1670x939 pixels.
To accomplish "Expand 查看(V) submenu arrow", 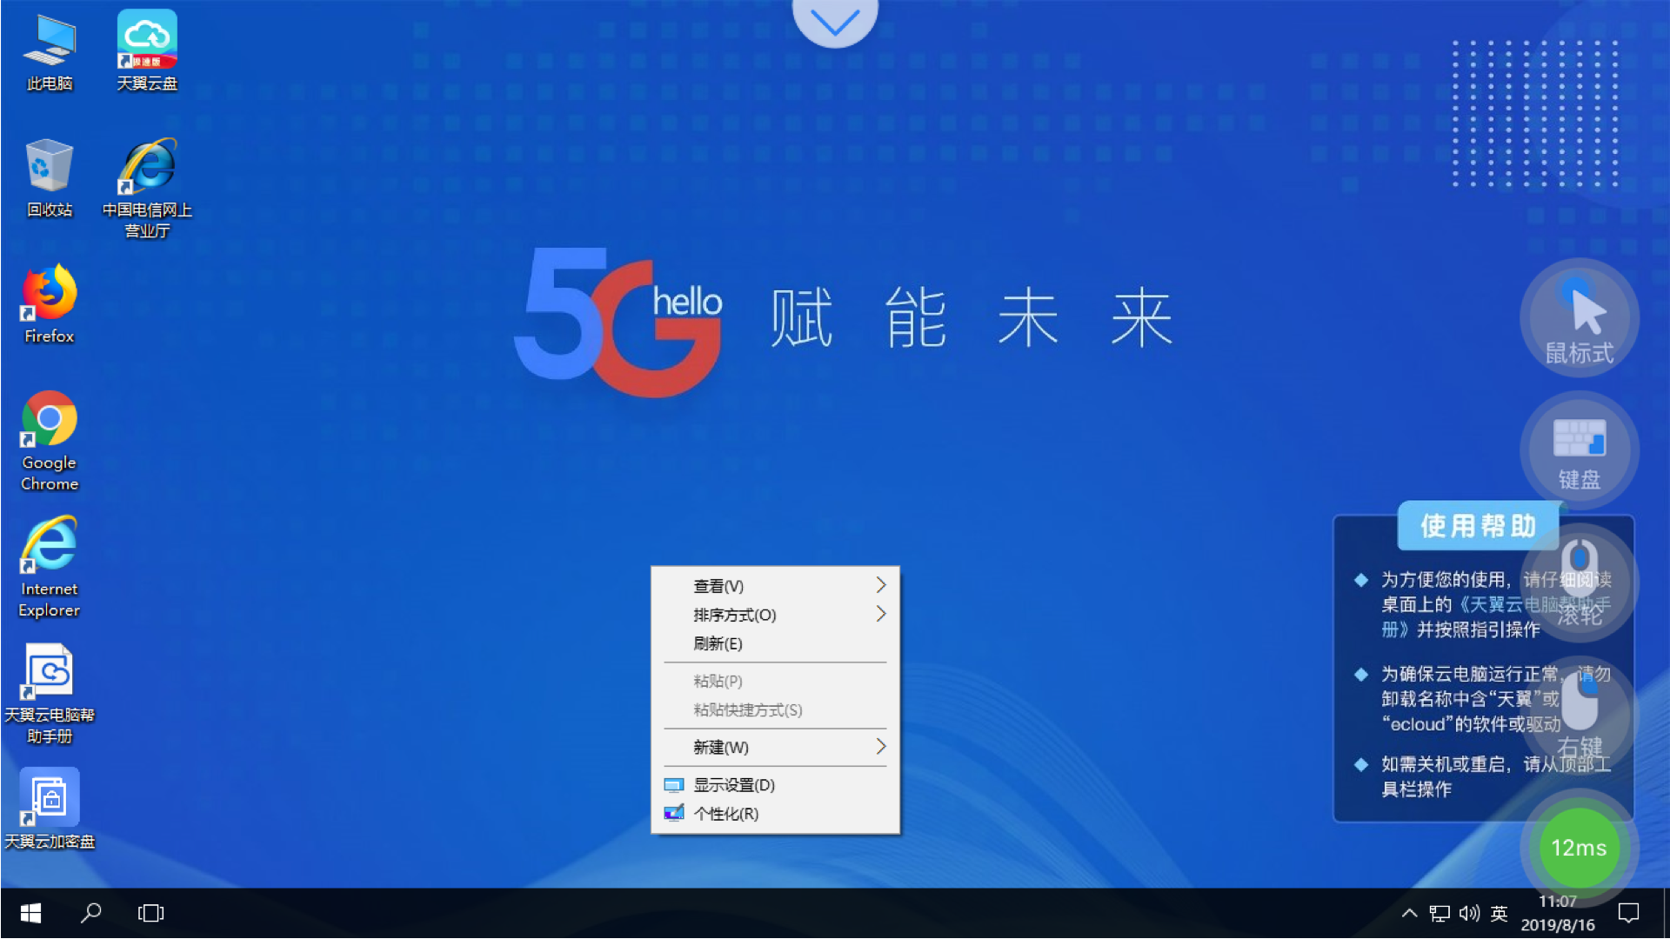I will pos(881,585).
